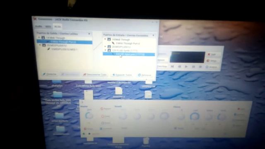Click the 14:Midi Through client icon in the input list
The height and width of the screenshot is (149, 265).
click(x=109, y=39)
